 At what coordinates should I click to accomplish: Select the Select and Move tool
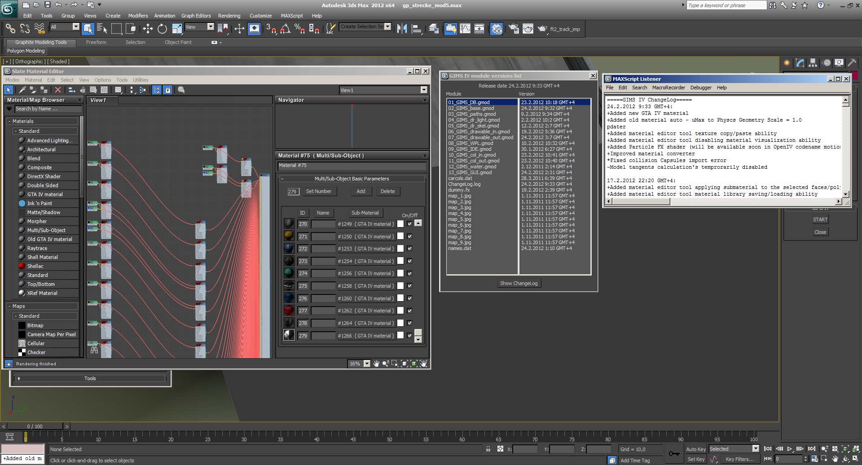[x=148, y=29]
